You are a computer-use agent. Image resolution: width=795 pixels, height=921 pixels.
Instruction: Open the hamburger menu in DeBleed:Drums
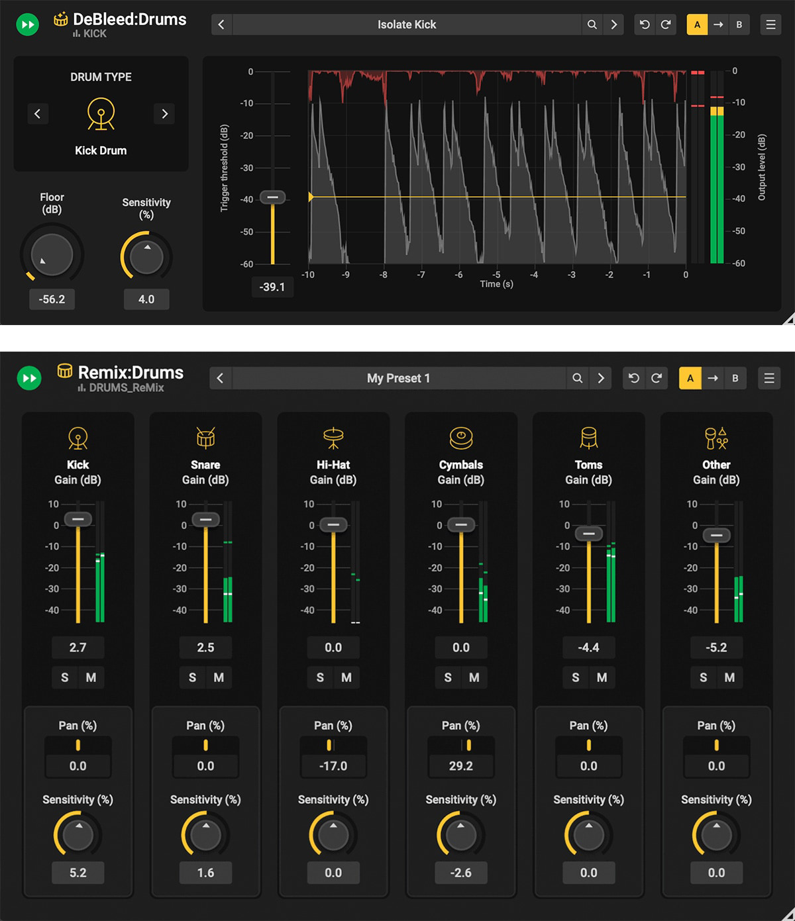(770, 24)
